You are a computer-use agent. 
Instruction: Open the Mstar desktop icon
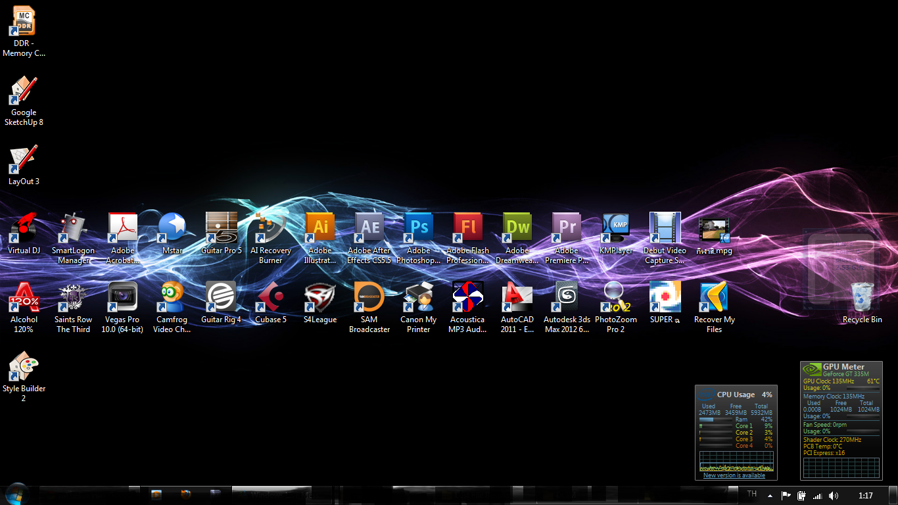(x=172, y=233)
